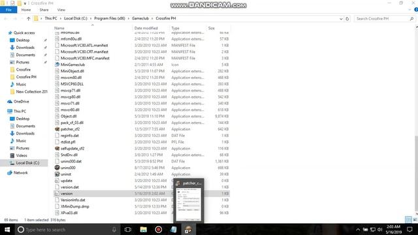Viewport: 418px width, 235px height.
Task: Open address bar history dropdown
Action: click(x=341, y=19)
